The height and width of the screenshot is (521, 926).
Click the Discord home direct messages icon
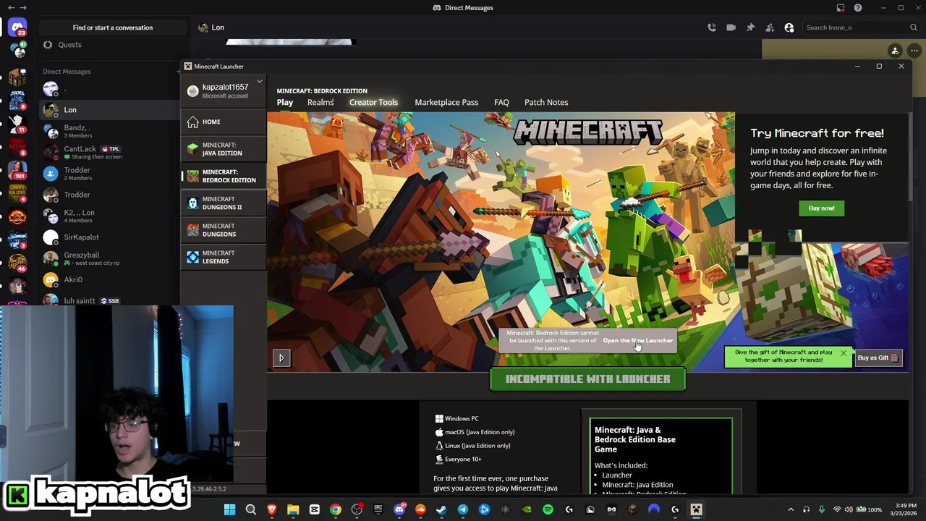click(x=17, y=27)
